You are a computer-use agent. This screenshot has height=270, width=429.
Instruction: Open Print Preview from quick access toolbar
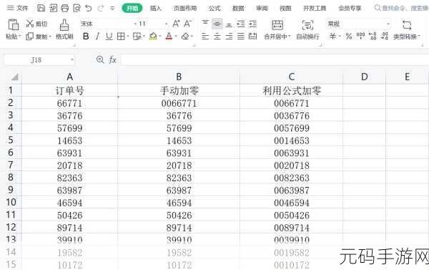[77, 8]
